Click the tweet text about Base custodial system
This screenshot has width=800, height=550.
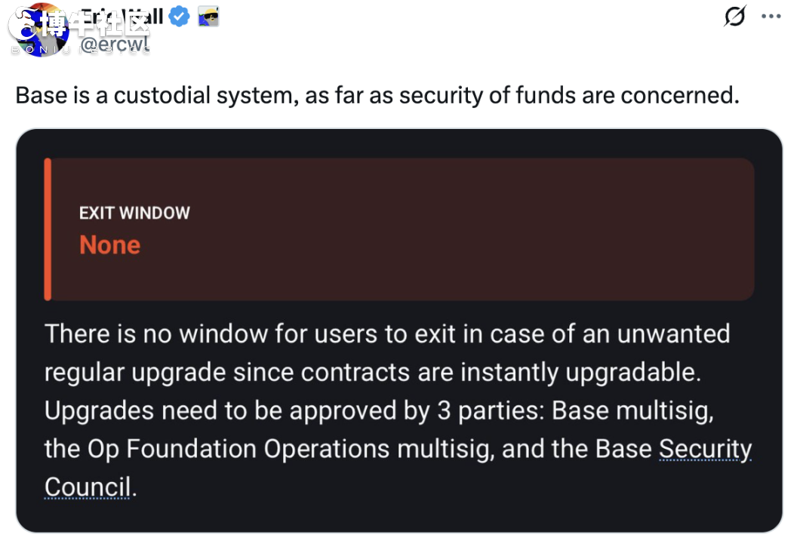(377, 95)
